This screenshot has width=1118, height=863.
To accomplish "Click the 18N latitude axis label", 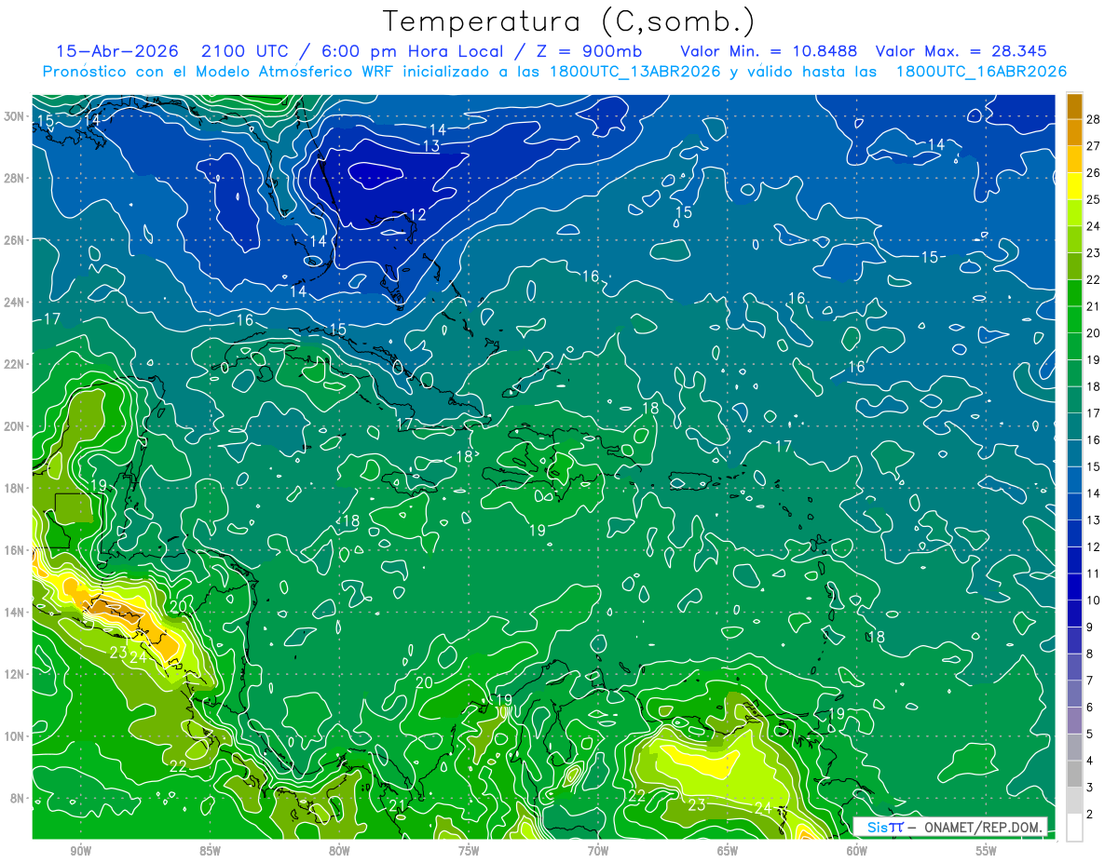I will click(16, 488).
